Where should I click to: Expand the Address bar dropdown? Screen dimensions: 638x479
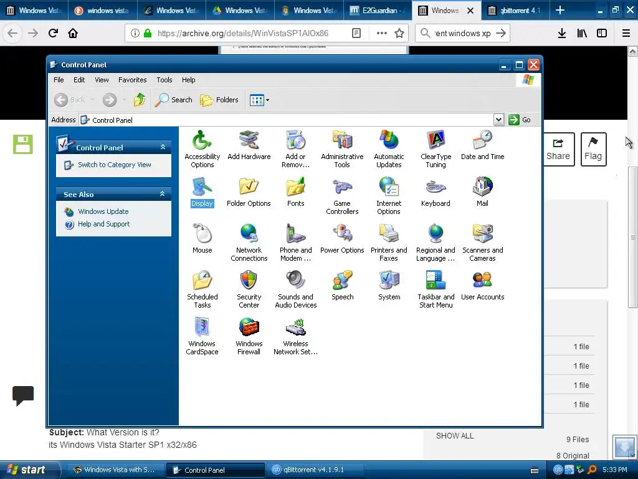click(498, 120)
